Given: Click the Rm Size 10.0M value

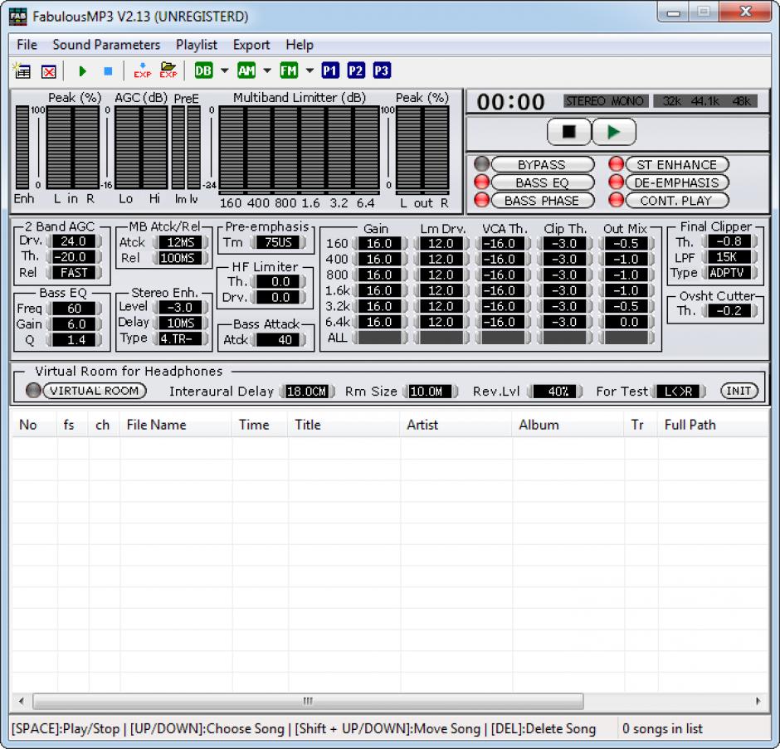Looking at the screenshot, I should (431, 392).
